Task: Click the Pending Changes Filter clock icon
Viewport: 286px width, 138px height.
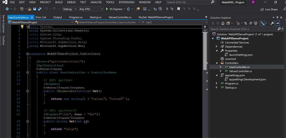Action: [238, 23]
